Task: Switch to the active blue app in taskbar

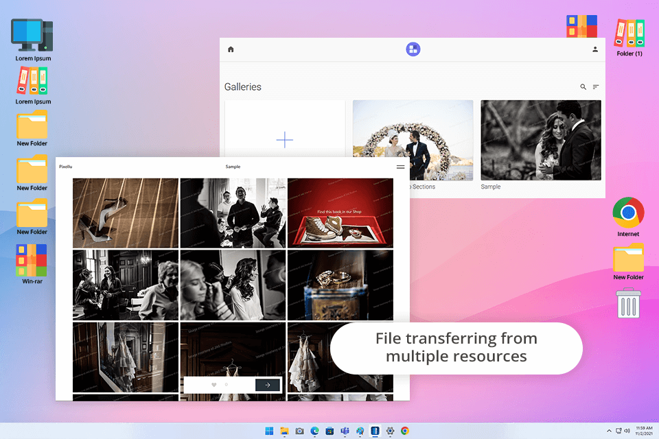Action: click(x=375, y=431)
